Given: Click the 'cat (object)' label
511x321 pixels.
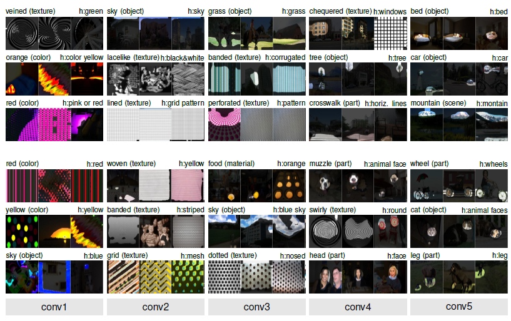Looking at the screenshot, I should pyautogui.click(x=428, y=210).
